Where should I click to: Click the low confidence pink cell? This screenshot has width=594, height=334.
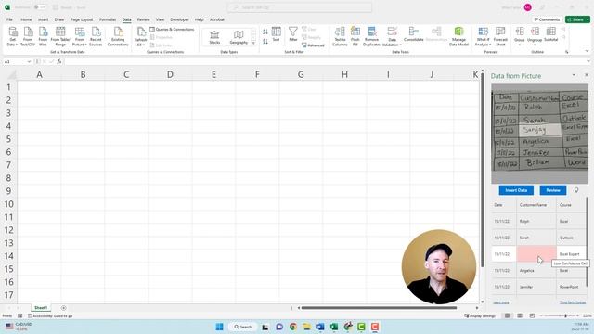536,253
